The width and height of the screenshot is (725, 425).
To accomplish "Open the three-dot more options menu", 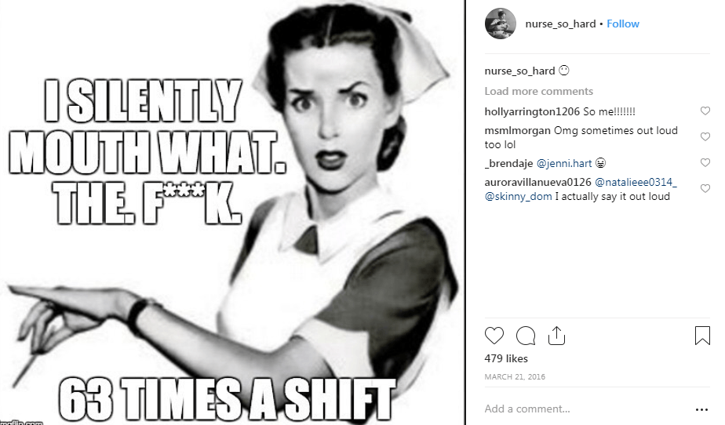I will point(701,409).
